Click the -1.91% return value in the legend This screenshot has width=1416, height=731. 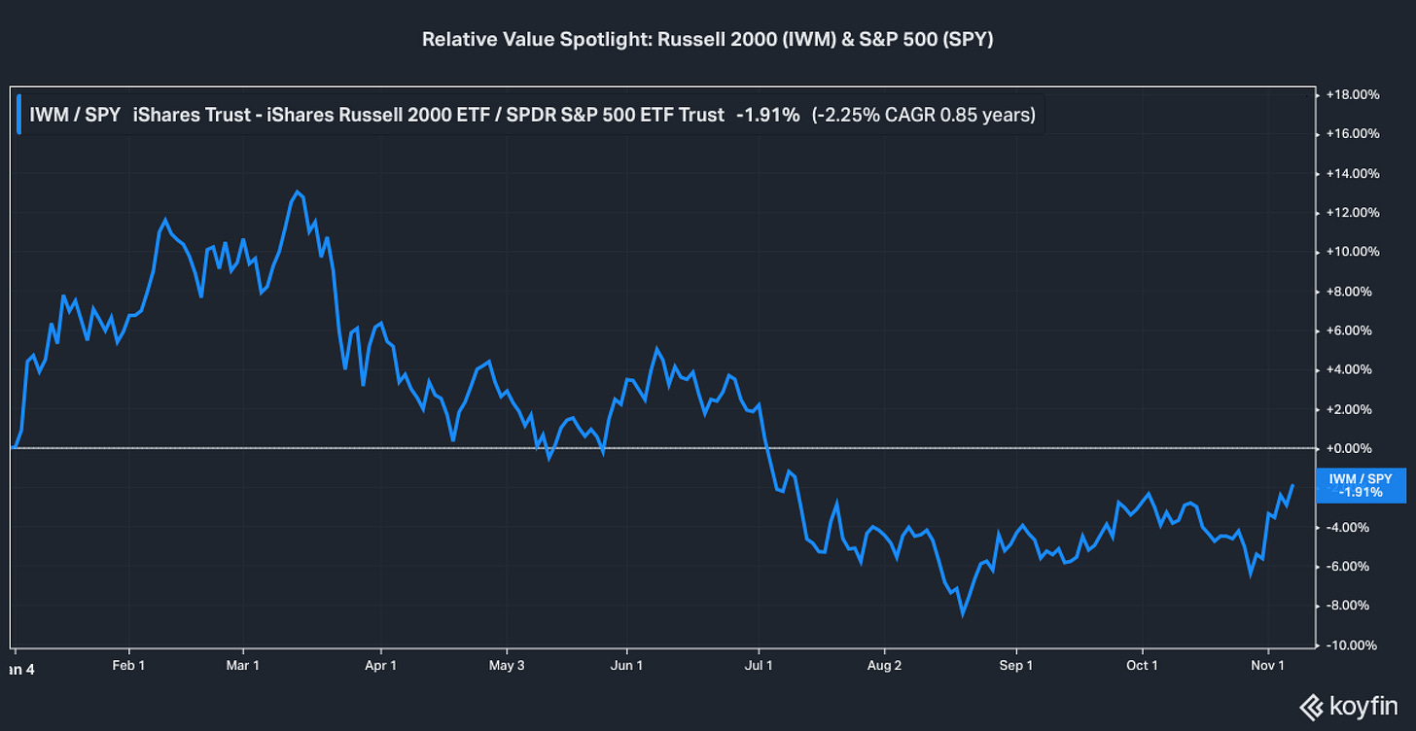point(768,115)
